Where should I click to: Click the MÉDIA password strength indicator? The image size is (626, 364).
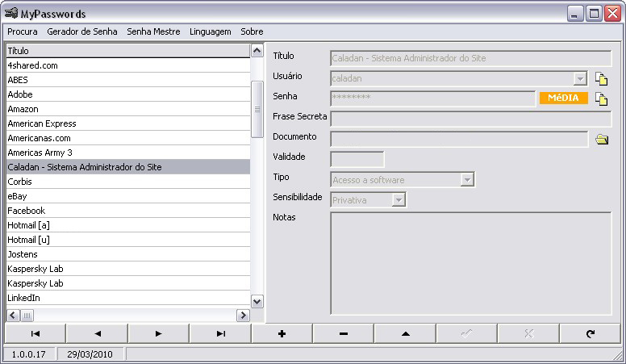pos(563,98)
